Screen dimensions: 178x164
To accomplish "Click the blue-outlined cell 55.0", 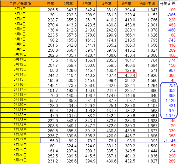I will (x=50, y=140).
